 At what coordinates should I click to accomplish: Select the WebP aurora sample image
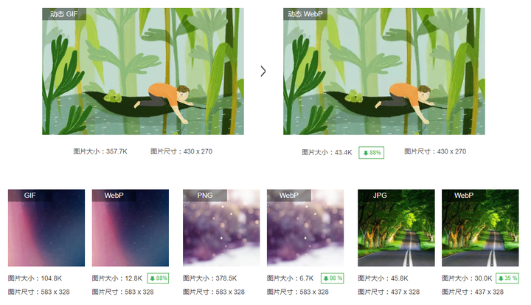coord(131,227)
